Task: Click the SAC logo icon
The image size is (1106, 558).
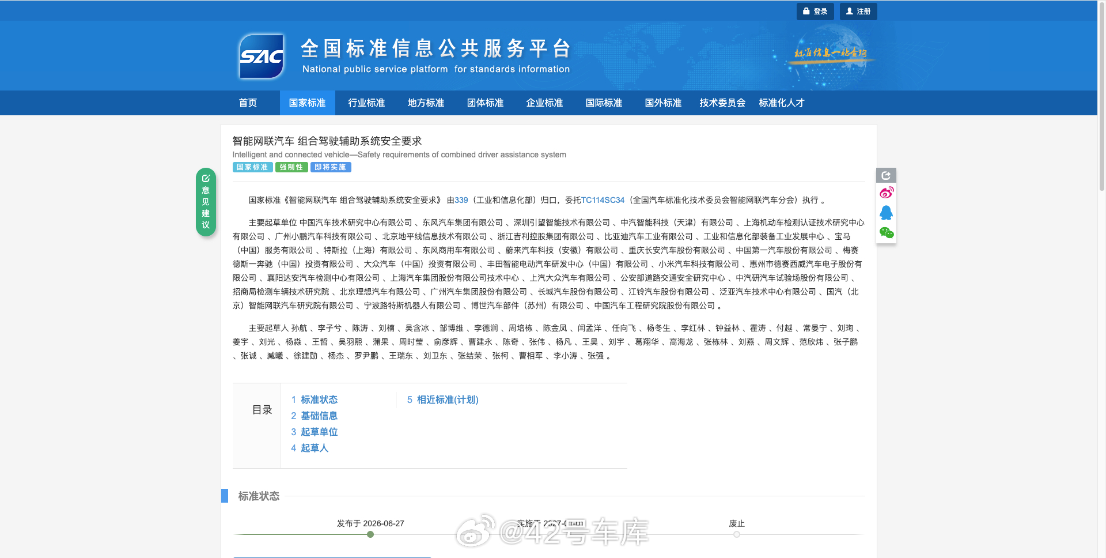Action: coord(262,56)
